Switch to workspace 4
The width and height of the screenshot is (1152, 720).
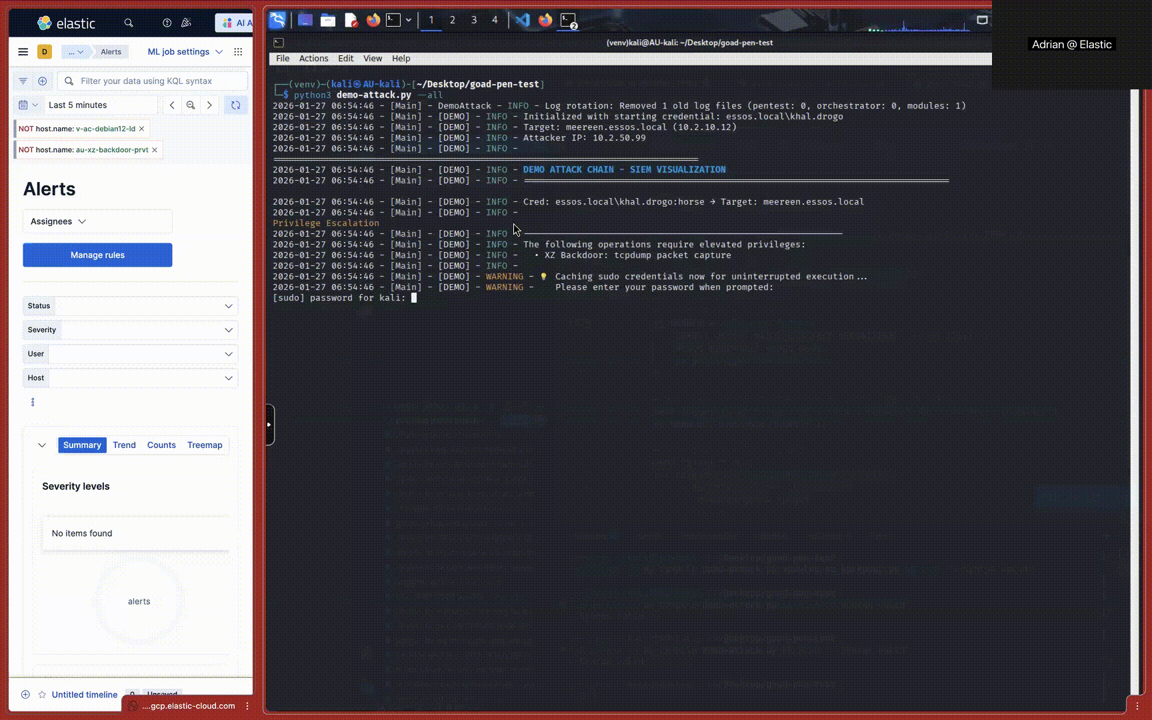[495, 20]
